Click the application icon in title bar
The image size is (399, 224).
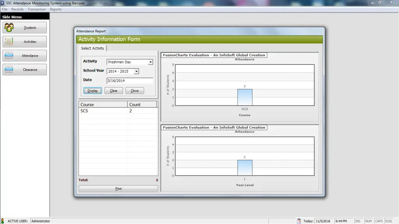3,3
